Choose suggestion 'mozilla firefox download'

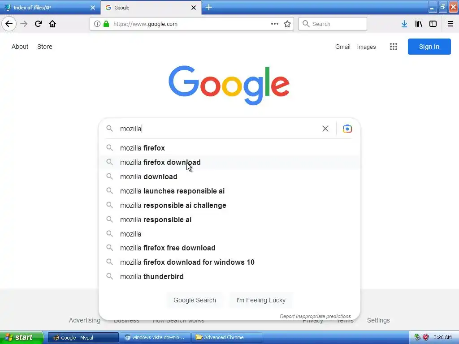point(229,162)
